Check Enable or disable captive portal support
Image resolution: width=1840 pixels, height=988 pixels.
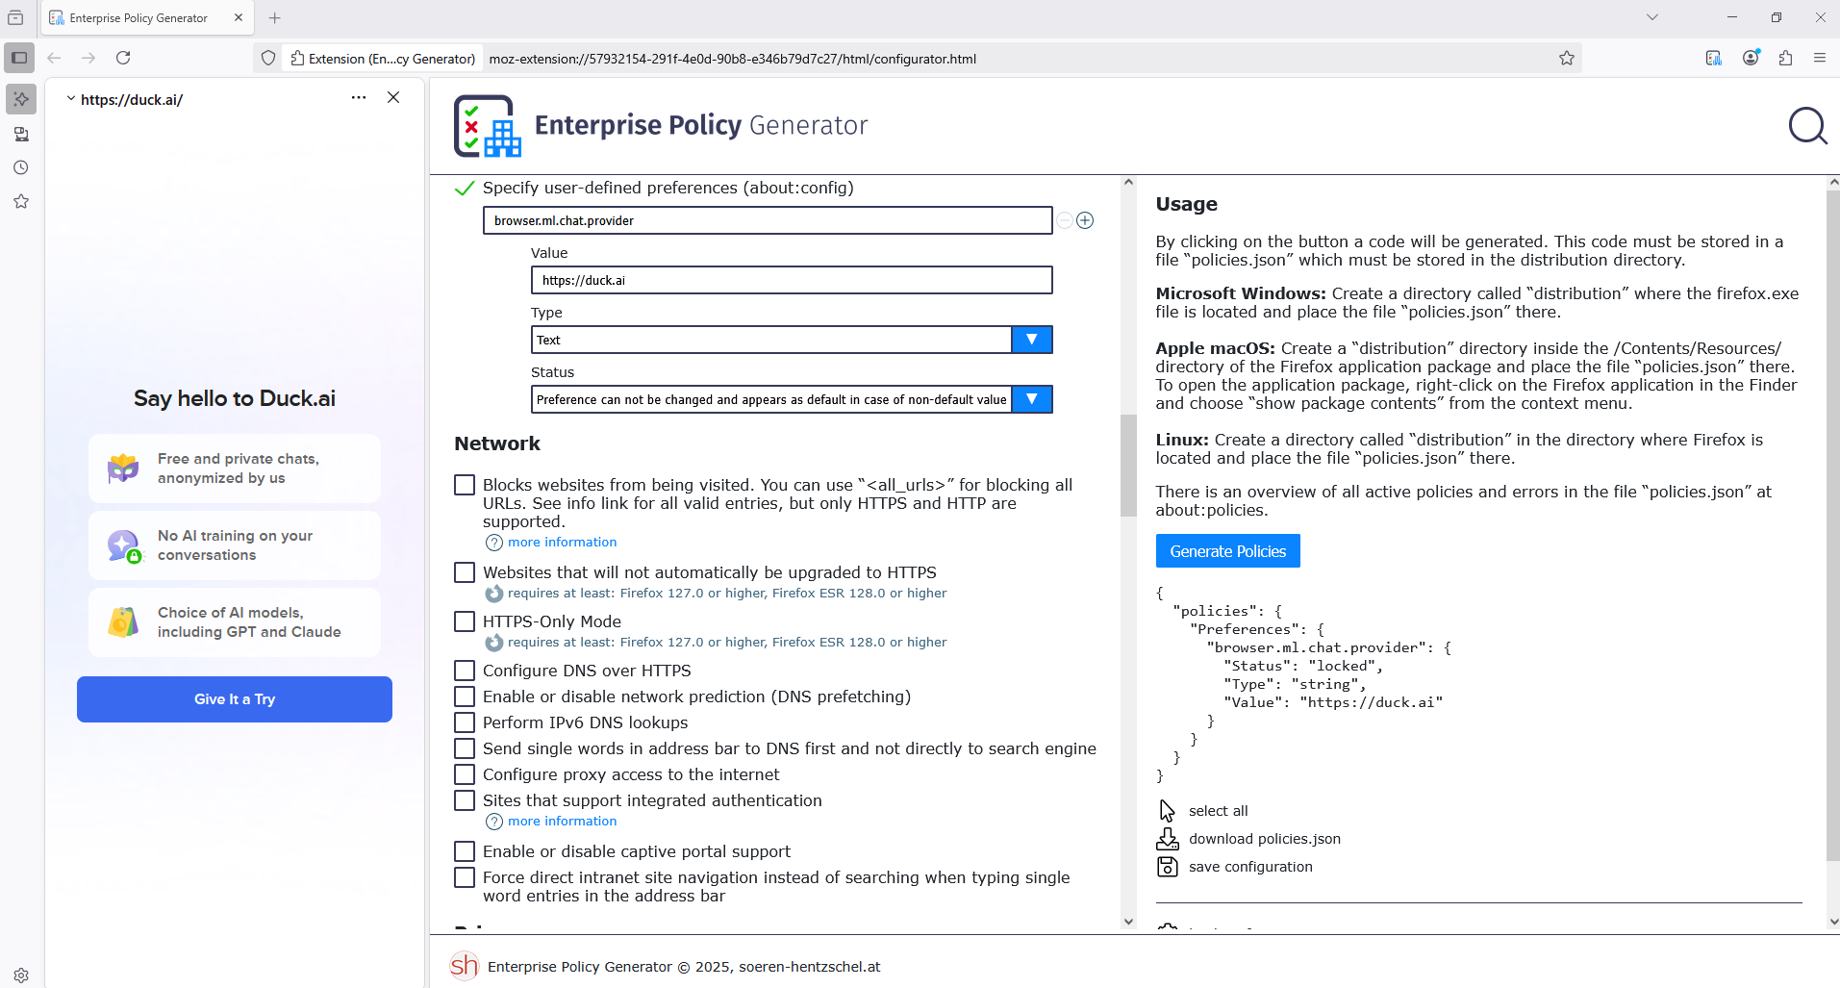click(465, 851)
